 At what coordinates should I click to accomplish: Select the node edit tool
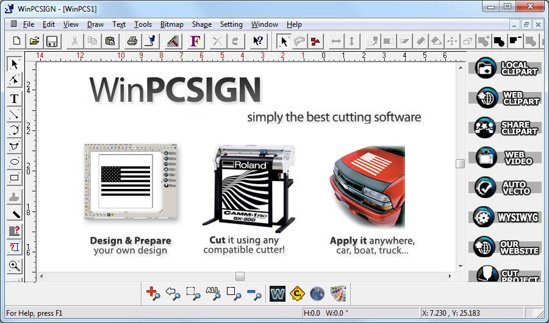(x=15, y=80)
